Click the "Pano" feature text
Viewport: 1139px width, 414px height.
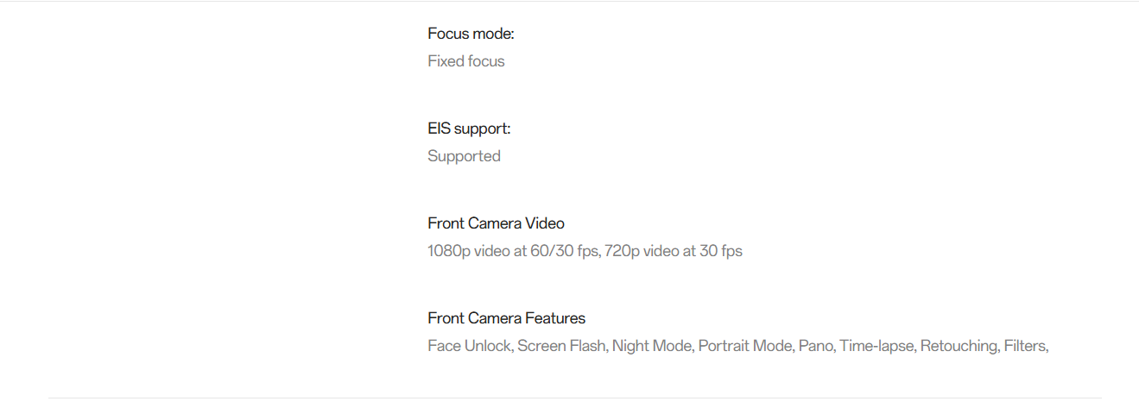click(815, 346)
